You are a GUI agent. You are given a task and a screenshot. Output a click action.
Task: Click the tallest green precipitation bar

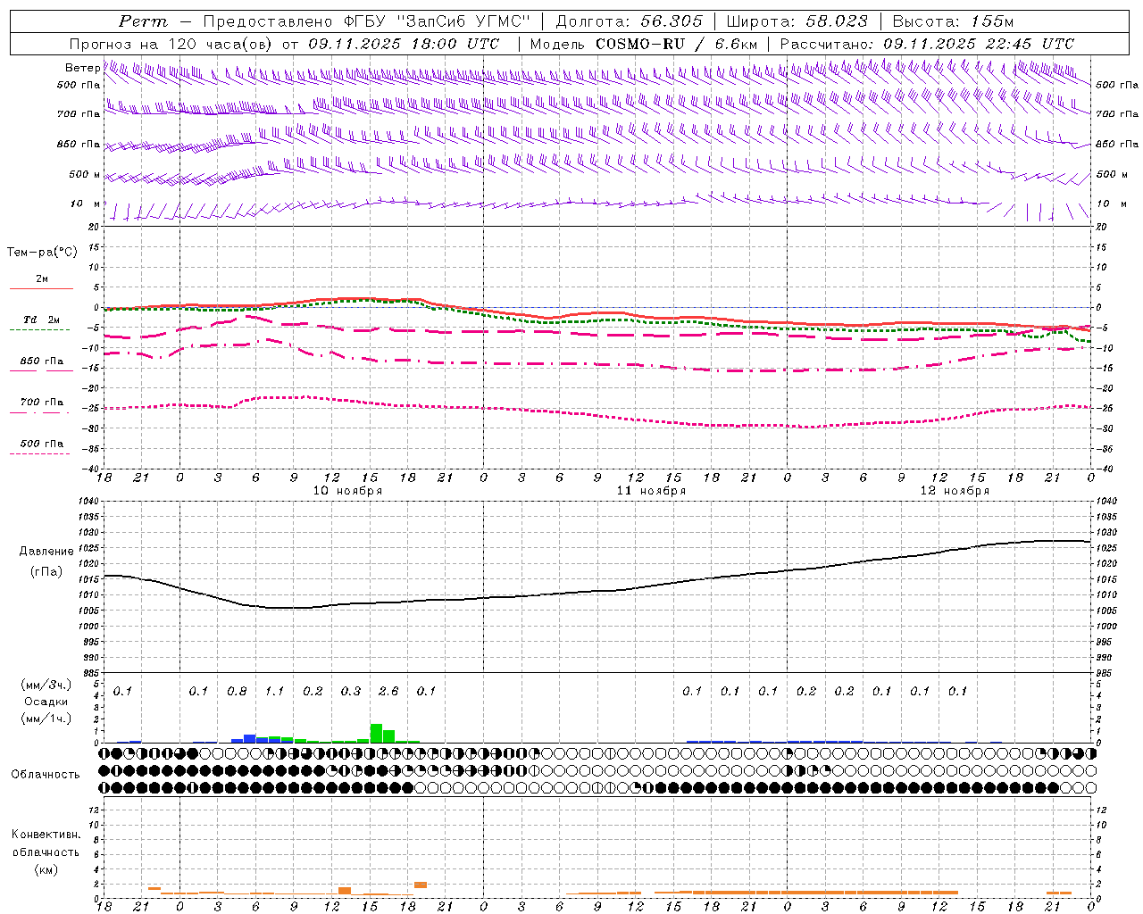[x=376, y=733]
